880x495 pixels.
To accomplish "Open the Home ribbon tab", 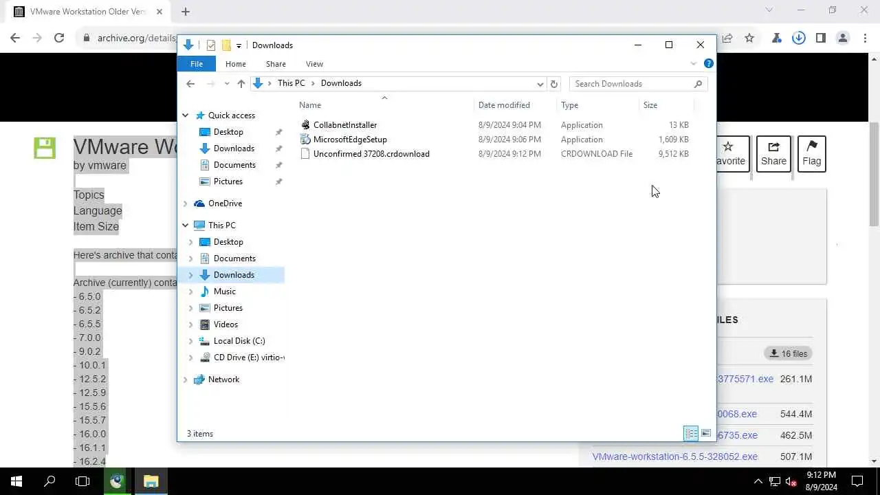I will (235, 64).
